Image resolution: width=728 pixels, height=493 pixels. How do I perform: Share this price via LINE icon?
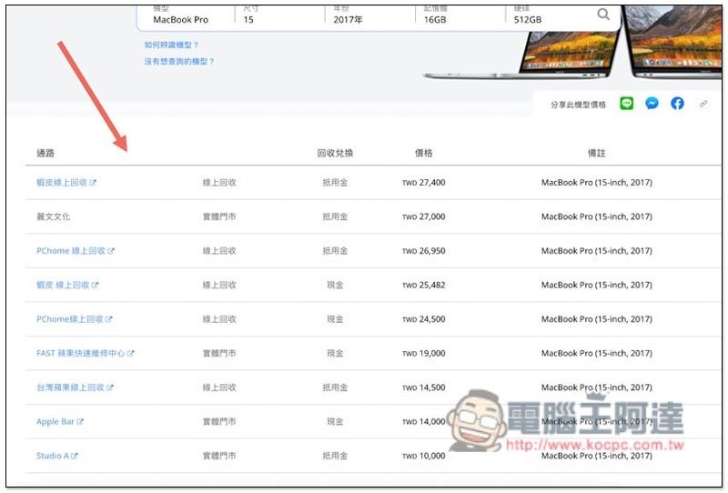626,104
